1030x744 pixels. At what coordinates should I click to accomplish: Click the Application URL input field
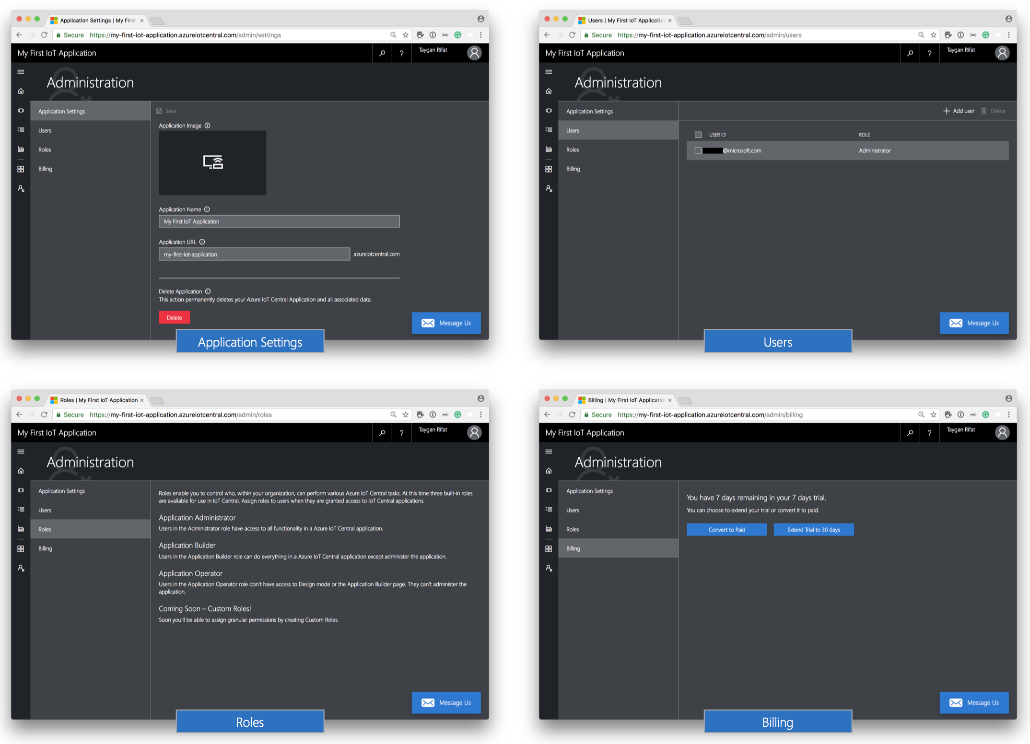click(x=254, y=254)
